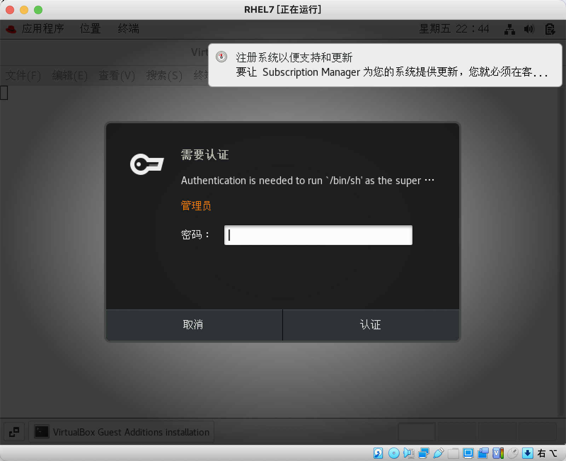
Task: Click the 需要认证 dialog heading
Action: [205, 155]
